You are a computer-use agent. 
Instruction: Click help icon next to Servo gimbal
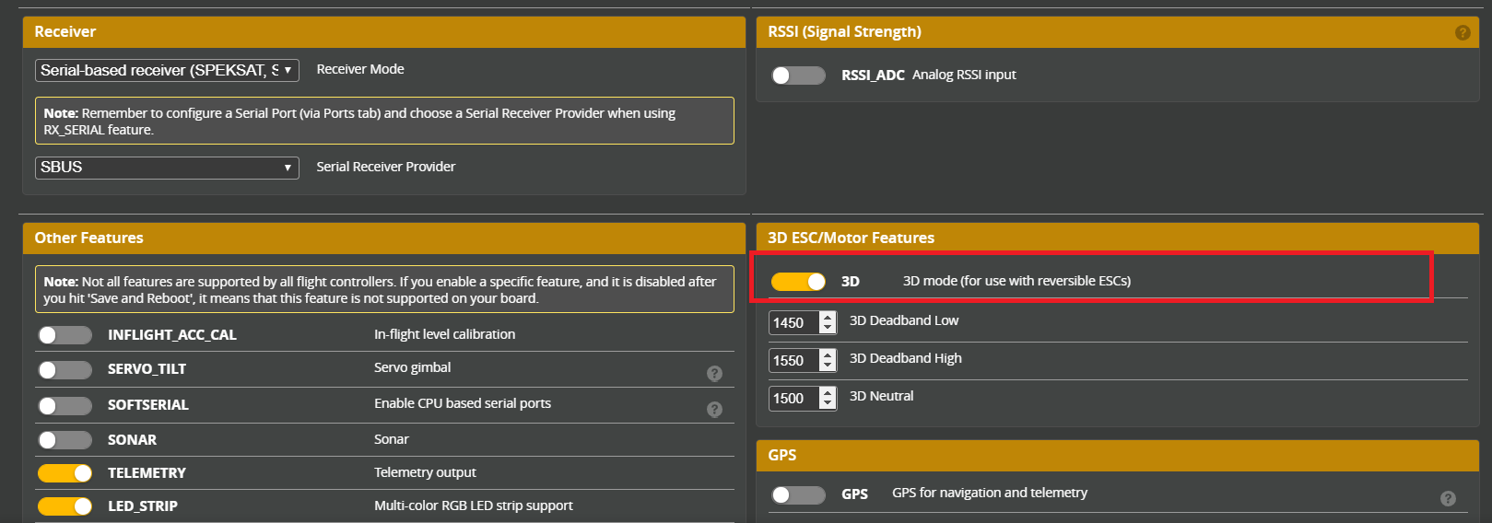tap(714, 373)
